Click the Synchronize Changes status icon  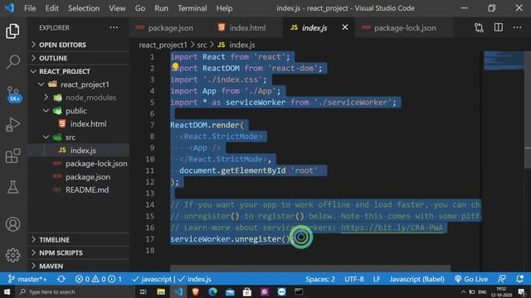click(x=61, y=279)
